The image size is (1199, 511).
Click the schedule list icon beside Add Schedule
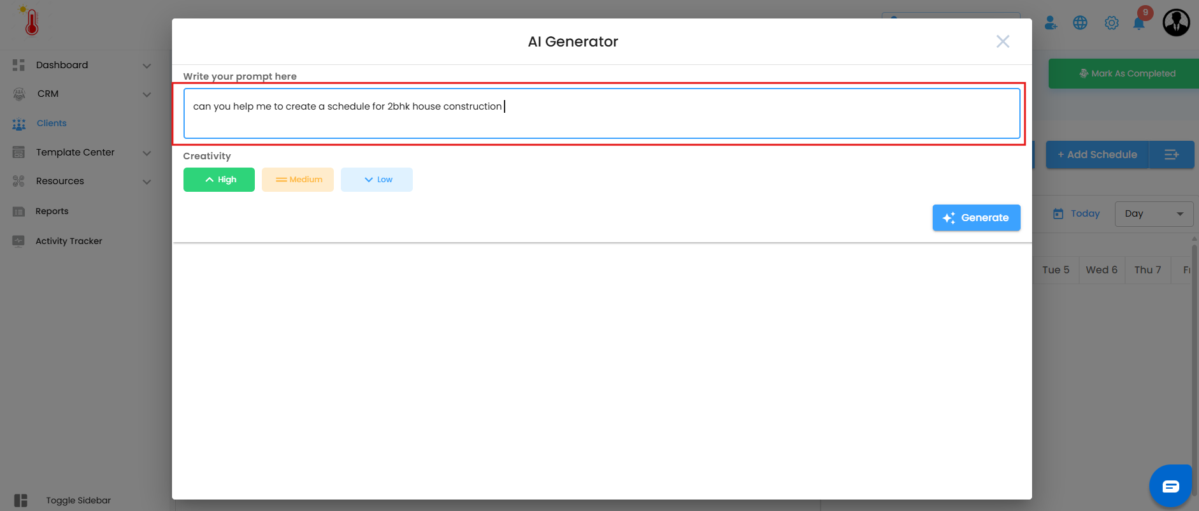(x=1171, y=155)
